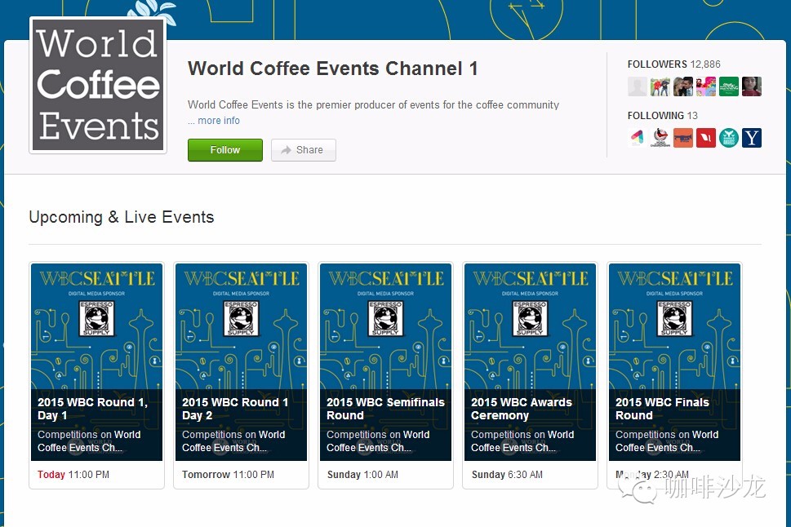791x527 pixels.
Task: Click the channel description about premier producer
Action: coord(373,105)
